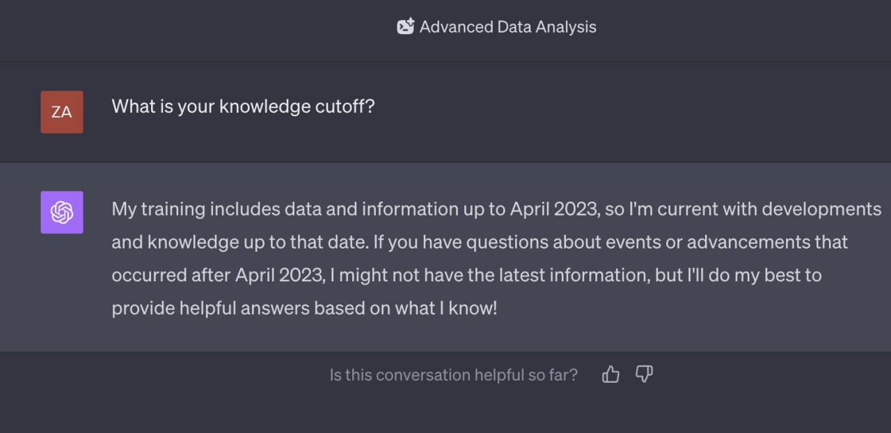The width and height of the screenshot is (891, 433).
Task: Select the Advanced Data Analysis model label
Action: point(507,27)
